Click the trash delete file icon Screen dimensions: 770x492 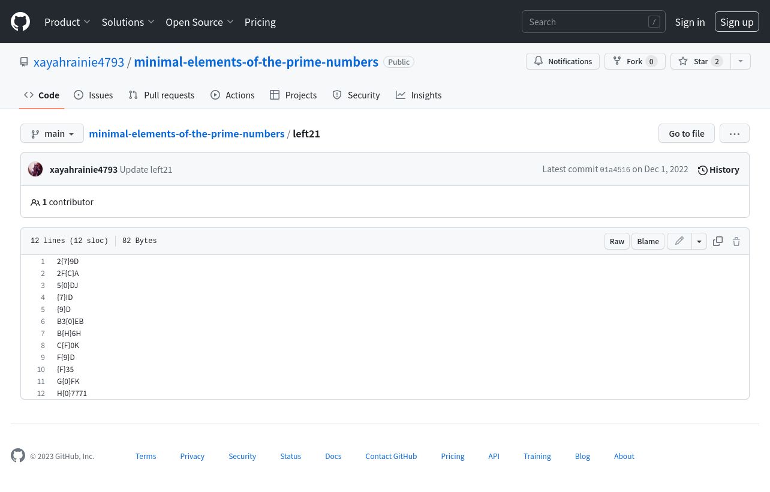[x=736, y=241]
